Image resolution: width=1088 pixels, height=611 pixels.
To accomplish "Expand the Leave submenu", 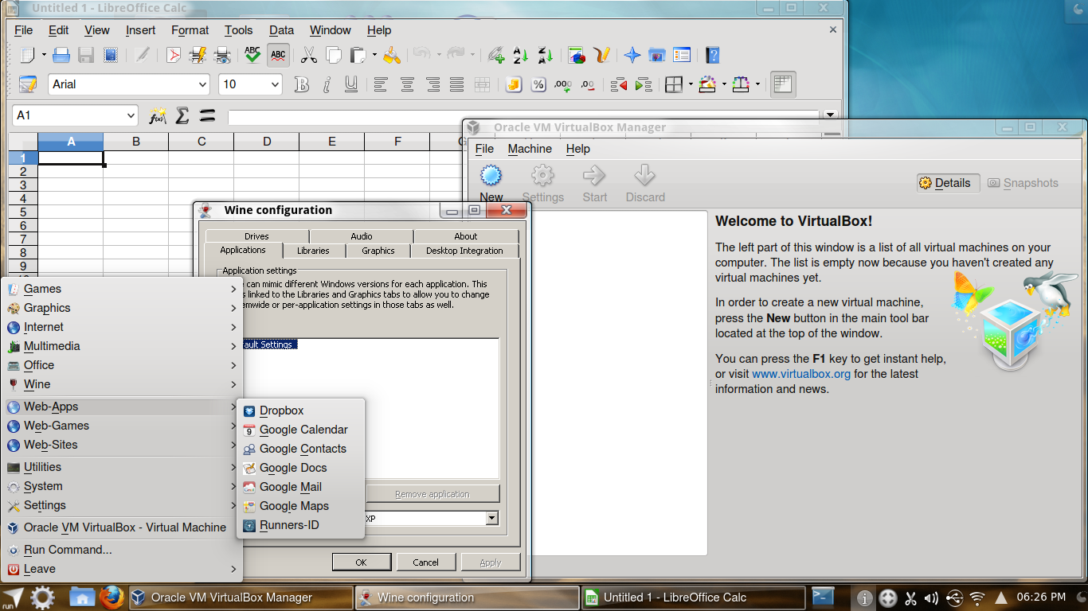I will coord(123,569).
